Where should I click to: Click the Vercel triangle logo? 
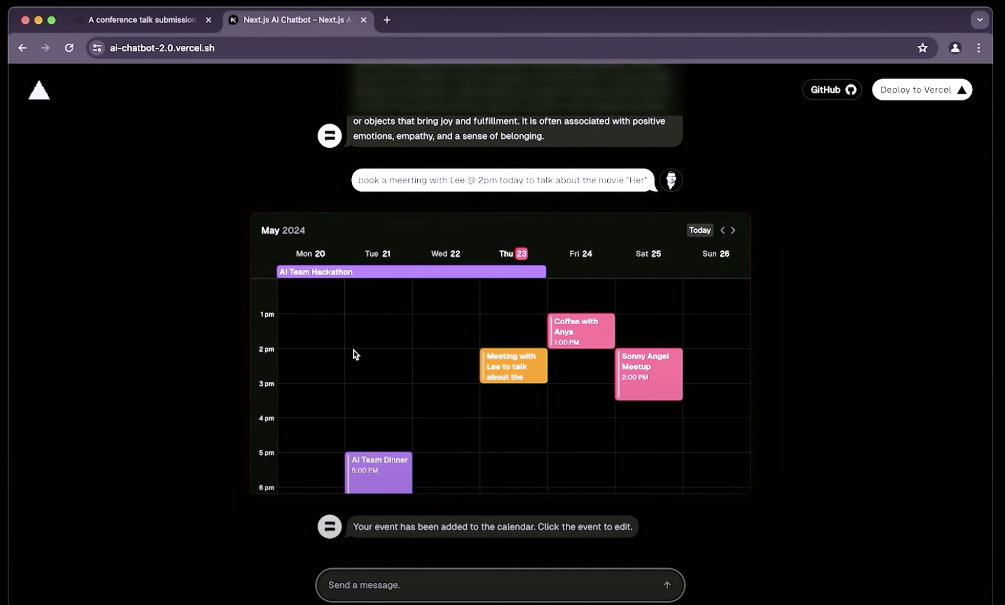point(39,91)
